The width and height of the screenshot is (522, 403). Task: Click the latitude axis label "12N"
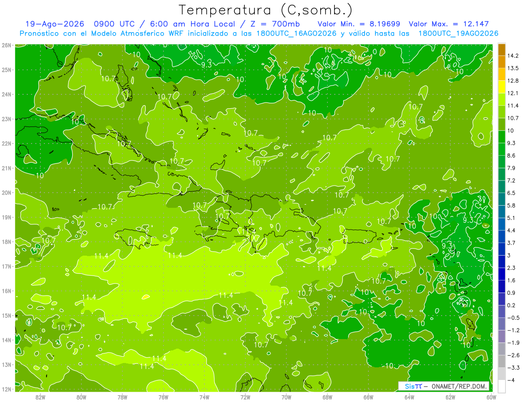point(6,389)
